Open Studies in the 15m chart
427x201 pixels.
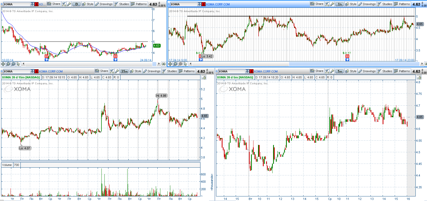170,71
